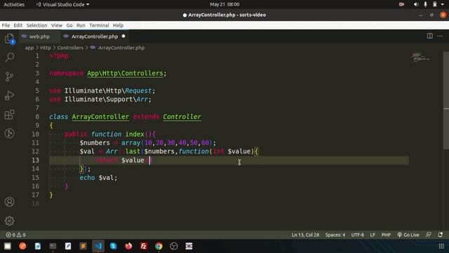Click 'echo $val;' on line 15
The width and height of the screenshot is (449, 253).
(98, 178)
